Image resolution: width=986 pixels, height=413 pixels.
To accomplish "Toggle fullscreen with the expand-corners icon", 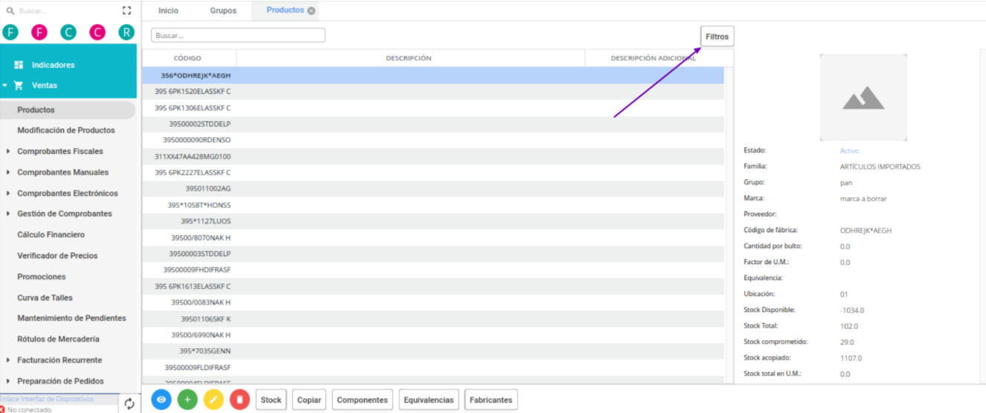I will point(127,10).
